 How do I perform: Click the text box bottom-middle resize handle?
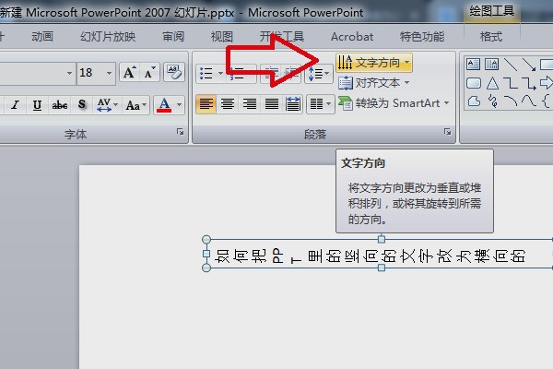point(382,268)
